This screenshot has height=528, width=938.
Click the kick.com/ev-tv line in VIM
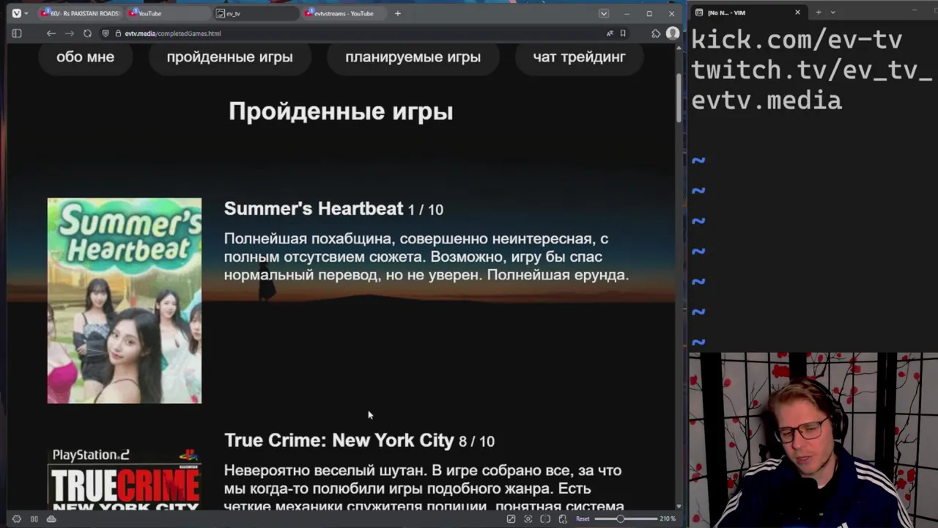(797, 40)
